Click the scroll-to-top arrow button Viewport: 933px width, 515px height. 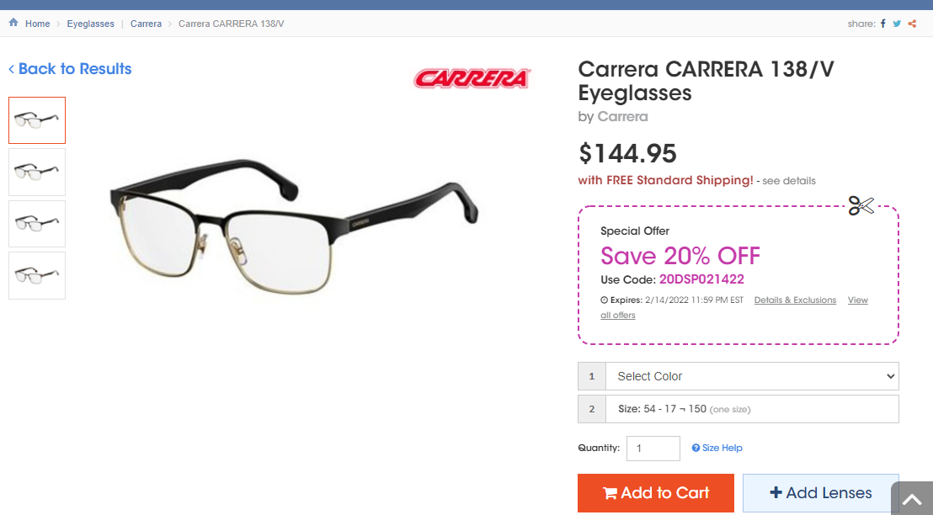[x=912, y=498]
